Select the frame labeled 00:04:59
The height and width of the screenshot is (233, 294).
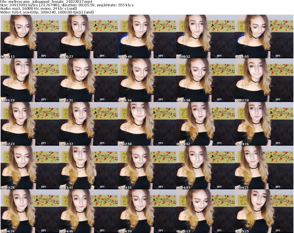[x=147, y=211]
